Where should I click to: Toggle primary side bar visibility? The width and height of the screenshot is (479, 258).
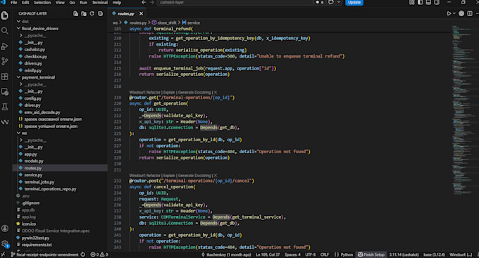421,2
